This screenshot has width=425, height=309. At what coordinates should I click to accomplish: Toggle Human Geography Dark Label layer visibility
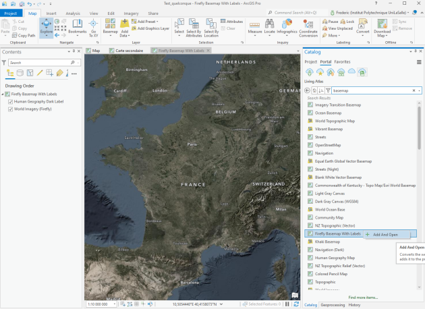[11, 102]
